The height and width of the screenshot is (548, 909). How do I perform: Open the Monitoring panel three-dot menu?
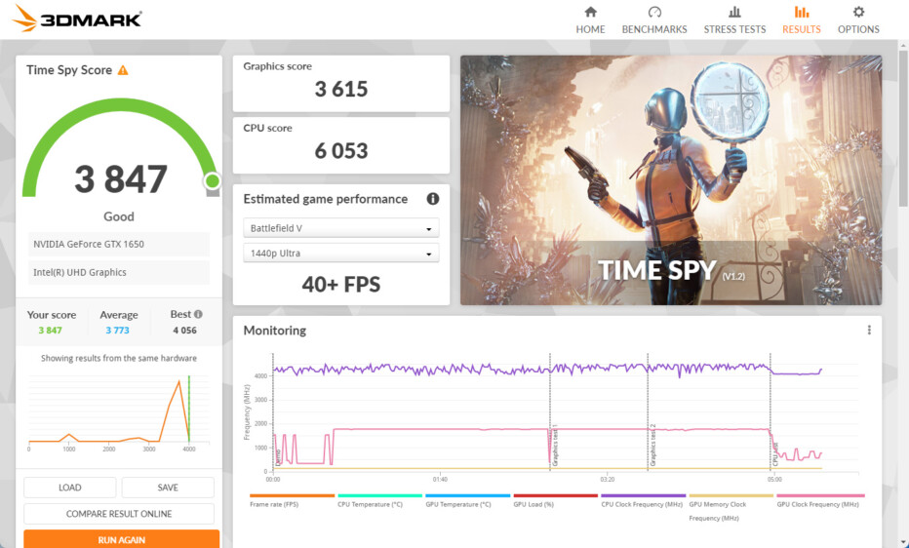point(868,331)
